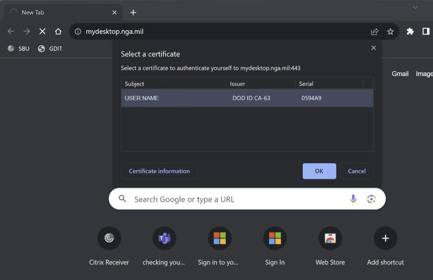The image size is (433, 280).
Task: Open tab search dropdown chevron
Action: (x=415, y=7)
